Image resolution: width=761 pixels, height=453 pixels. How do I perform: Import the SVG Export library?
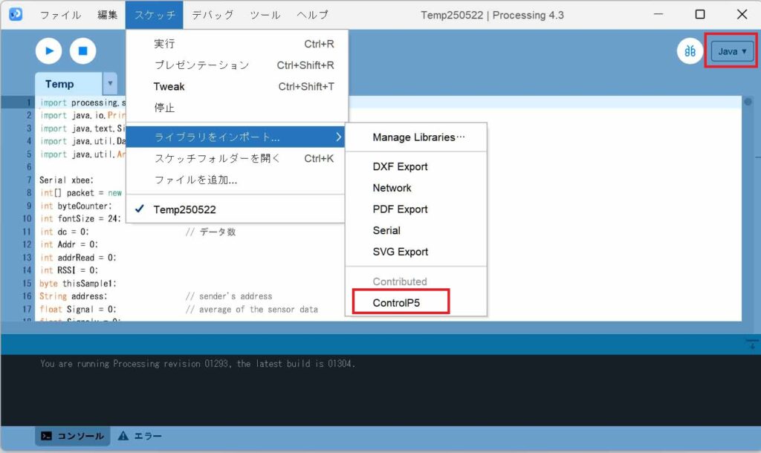point(416,252)
